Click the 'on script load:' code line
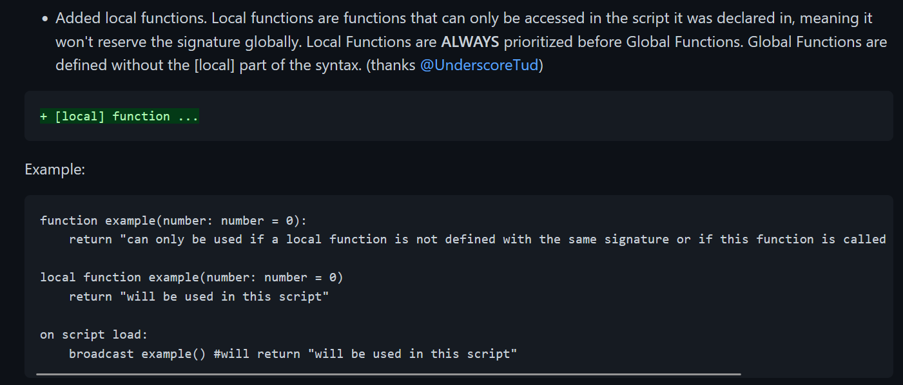Screen dimensions: 903x385 [94, 335]
